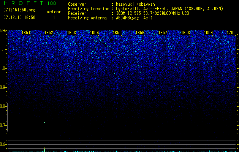Click the 1652 time marker

coord(49,33)
